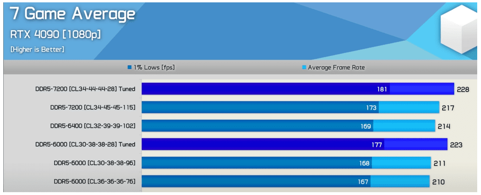481x195 pixels.
Task: Click the white cube logo
Action: click(459, 29)
